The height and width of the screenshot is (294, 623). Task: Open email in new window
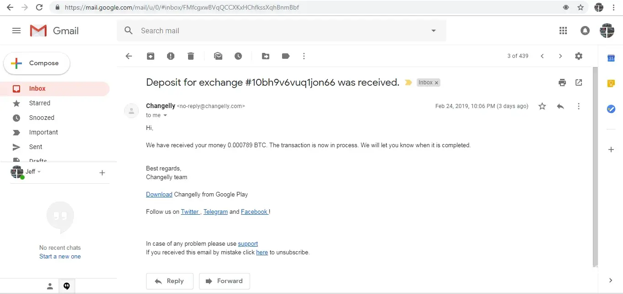[x=579, y=83]
